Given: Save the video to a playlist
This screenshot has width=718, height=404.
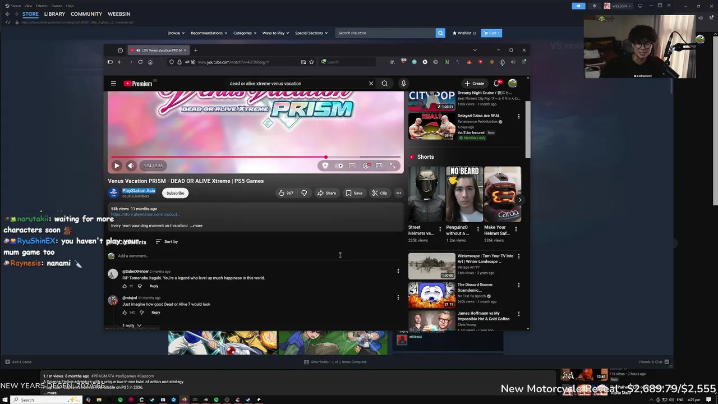Looking at the screenshot, I should pos(354,193).
